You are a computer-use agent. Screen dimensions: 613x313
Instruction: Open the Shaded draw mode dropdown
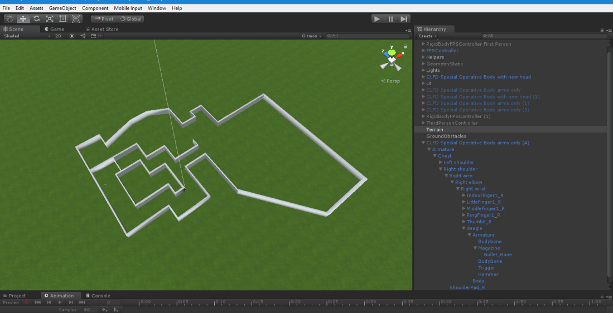click(27, 36)
